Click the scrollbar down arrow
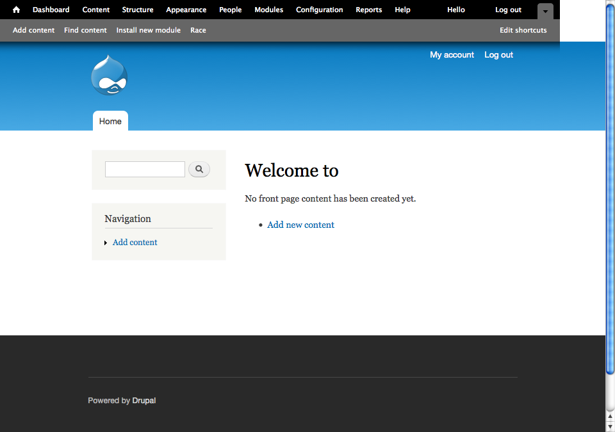 610,426
